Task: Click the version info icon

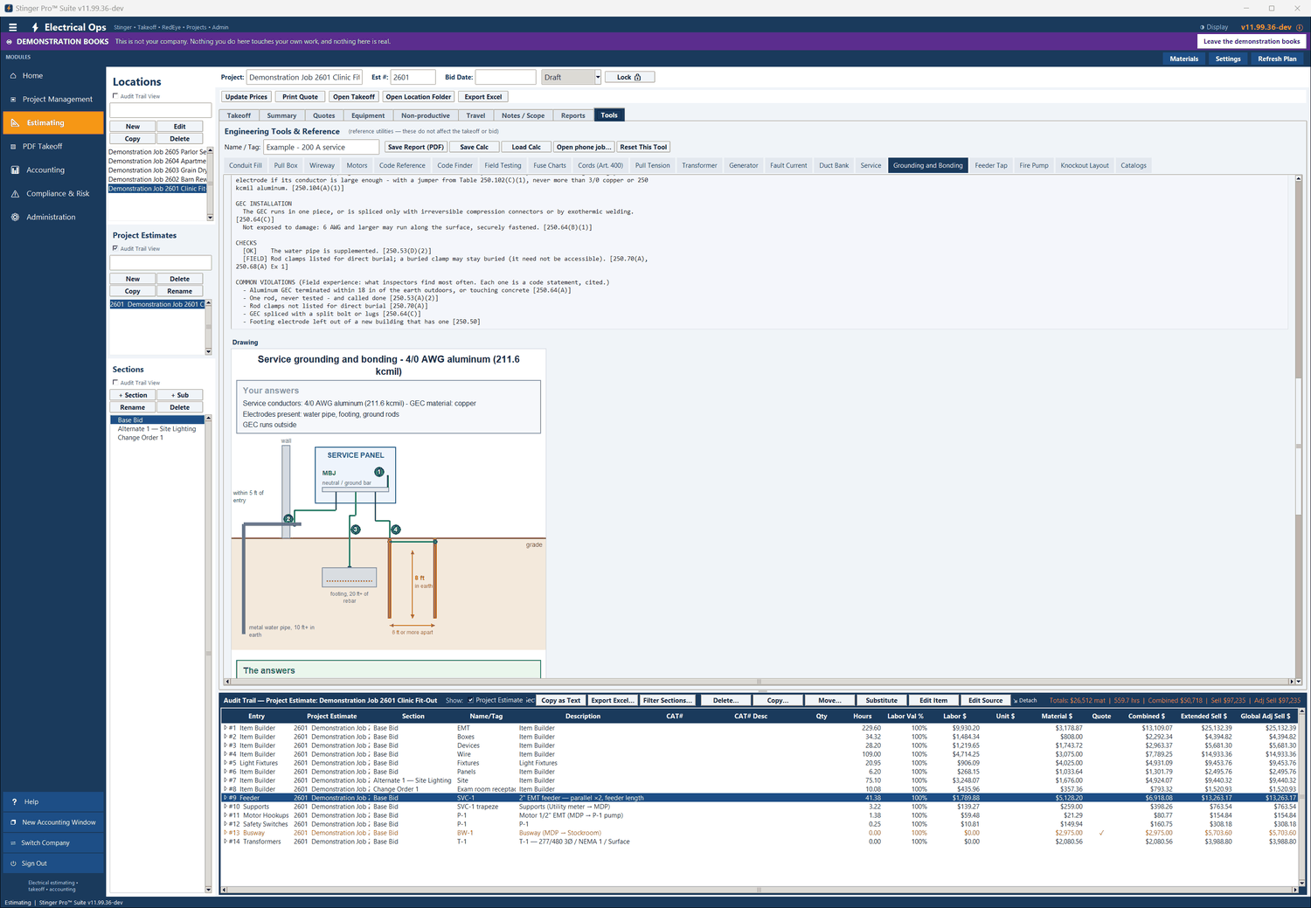Action: point(1300,27)
